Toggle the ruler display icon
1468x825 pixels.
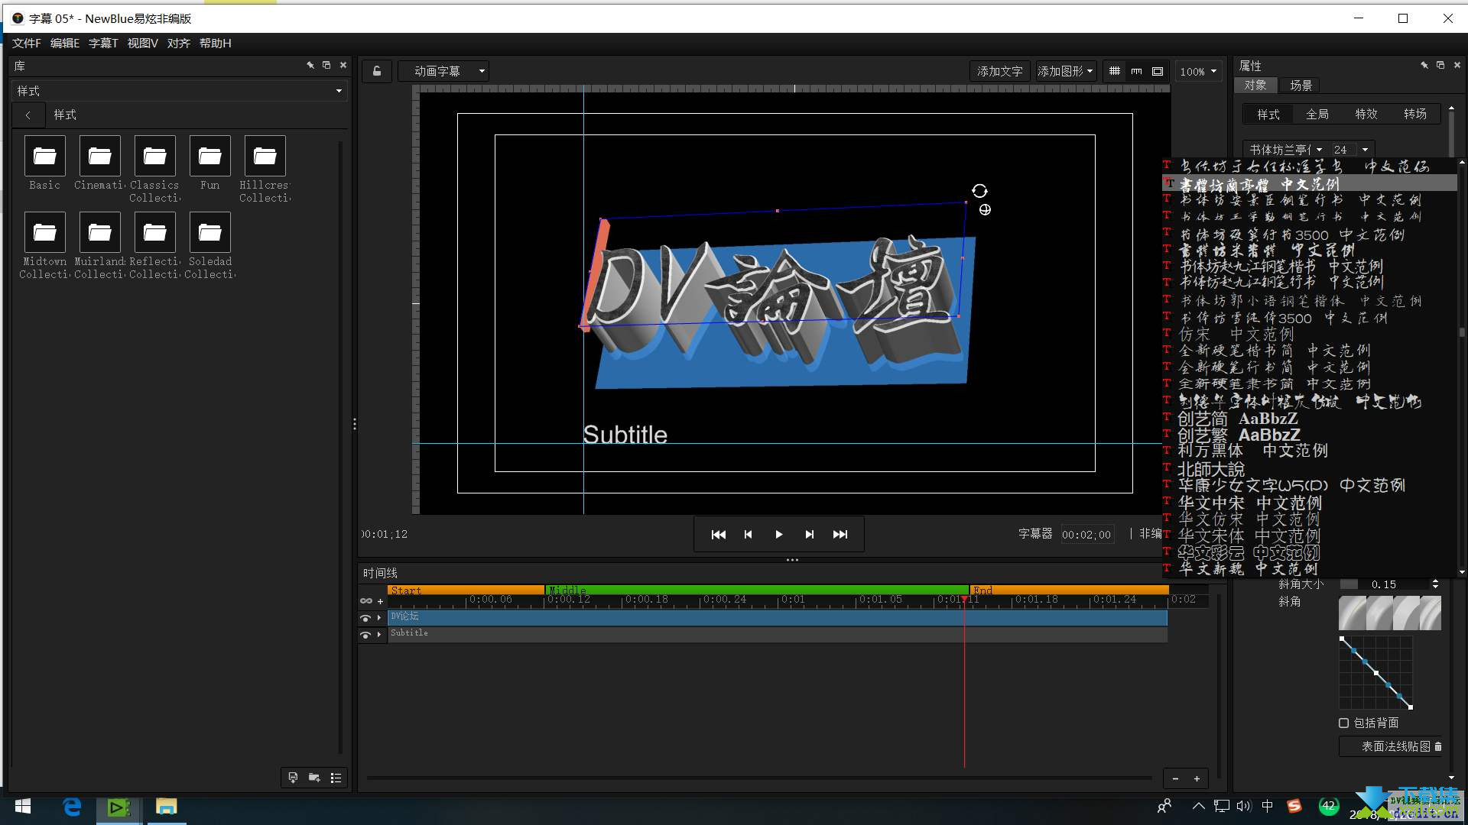[x=1136, y=71]
